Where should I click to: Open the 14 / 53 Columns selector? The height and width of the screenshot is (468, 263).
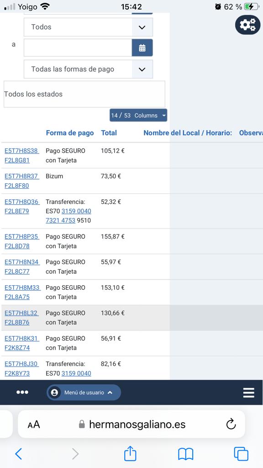[x=138, y=115]
